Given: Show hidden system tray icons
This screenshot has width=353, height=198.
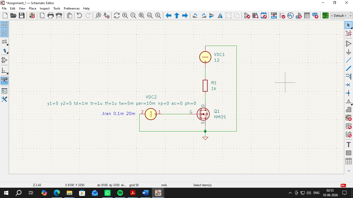Looking at the screenshot, I should coord(290,193).
